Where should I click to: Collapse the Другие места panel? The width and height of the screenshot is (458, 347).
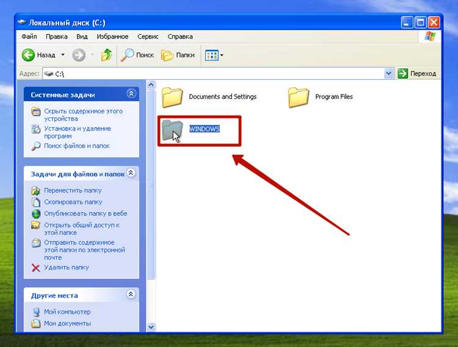click(131, 294)
